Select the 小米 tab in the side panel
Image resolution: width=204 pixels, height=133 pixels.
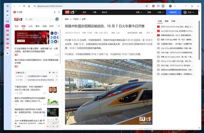[31, 26]
